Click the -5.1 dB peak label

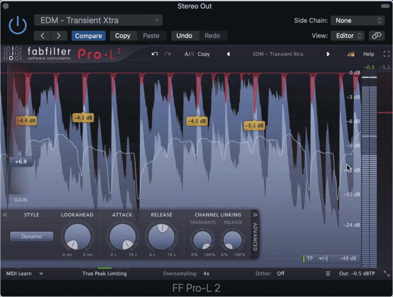click(254, 125)
